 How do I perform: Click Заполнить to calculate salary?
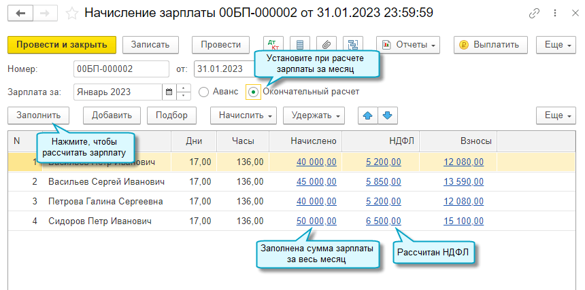[x=39, y=115]
